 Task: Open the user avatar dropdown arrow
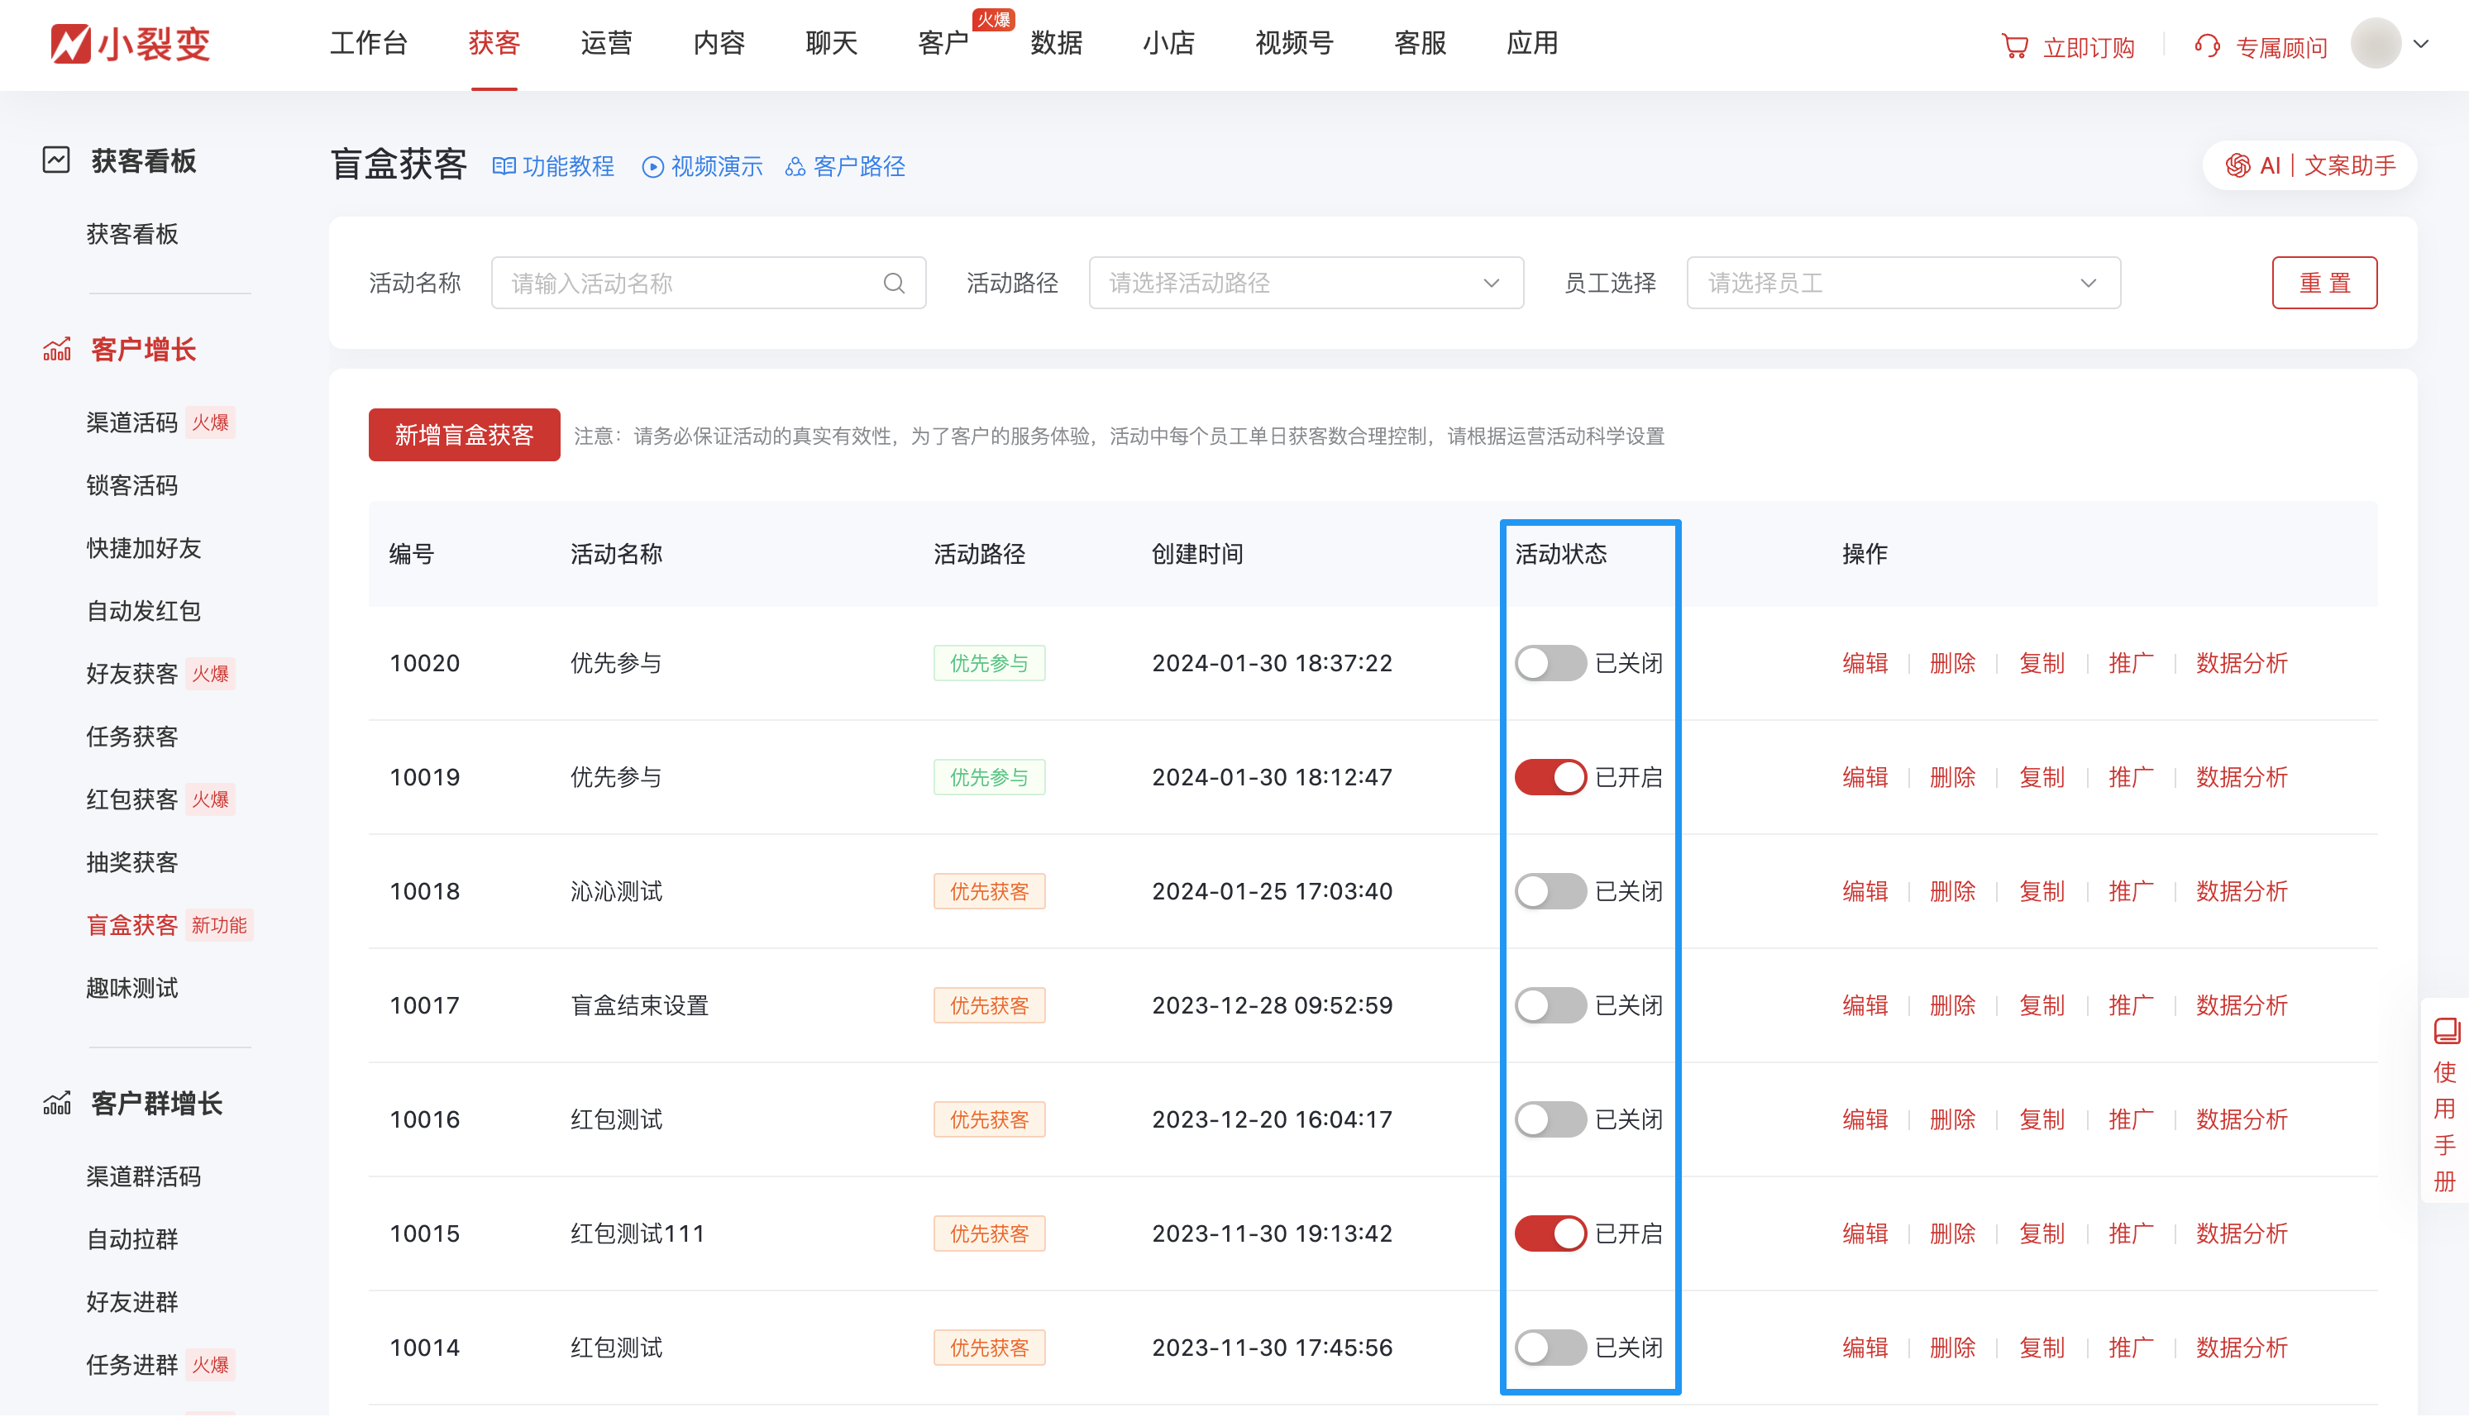[2421, 44]
